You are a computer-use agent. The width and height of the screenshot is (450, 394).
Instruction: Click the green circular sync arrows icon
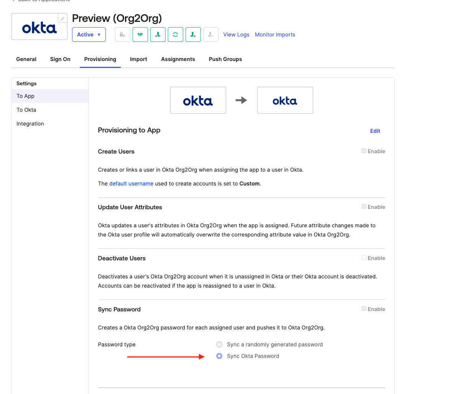click(175, 35)
